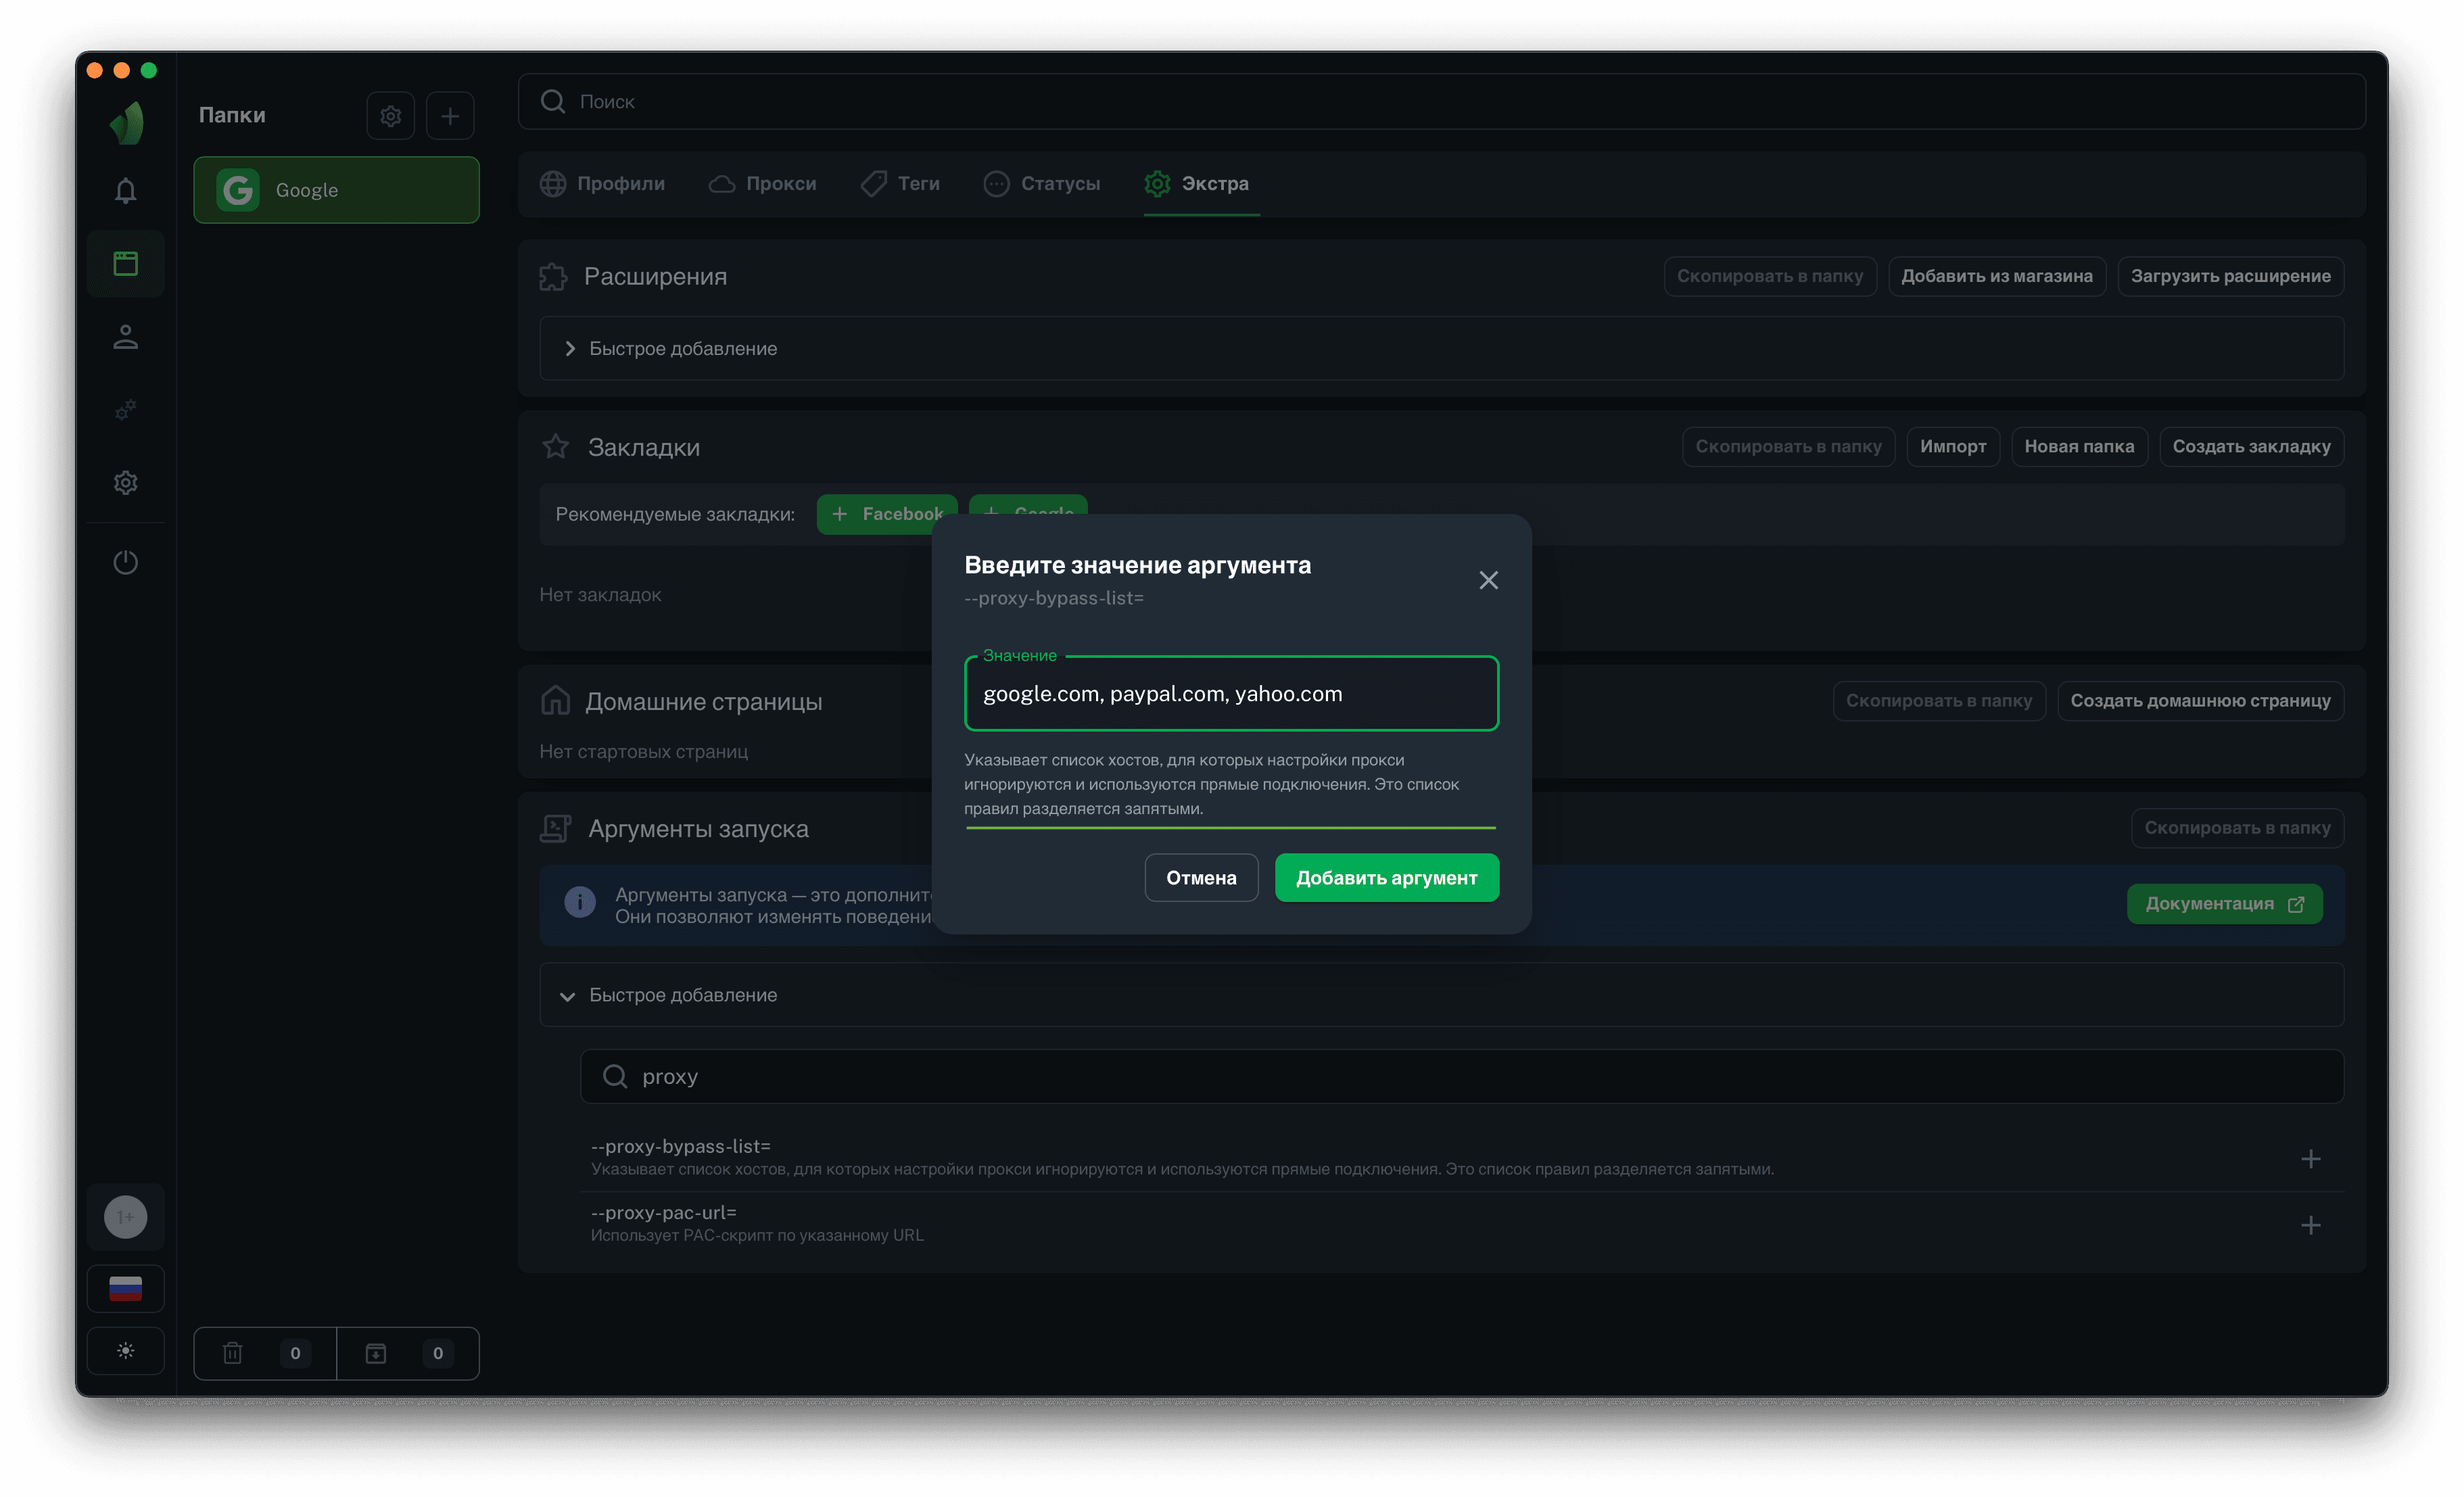Click Создать закладку button
Image resolution: width=2464 pixels, height=1497 pixels.
[x=2251, y=447]
